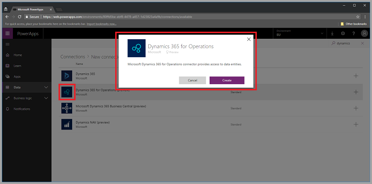Open Learn in sidebar

coord(17,66)
